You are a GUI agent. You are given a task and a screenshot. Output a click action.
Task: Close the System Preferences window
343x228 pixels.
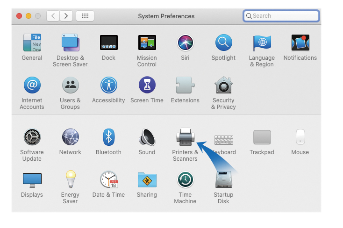19,16
